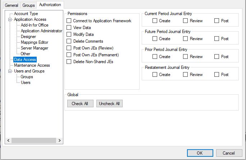The image size is (246, 160).
Task: Collapse the Application Access tree node
Action: coord(10,19)
